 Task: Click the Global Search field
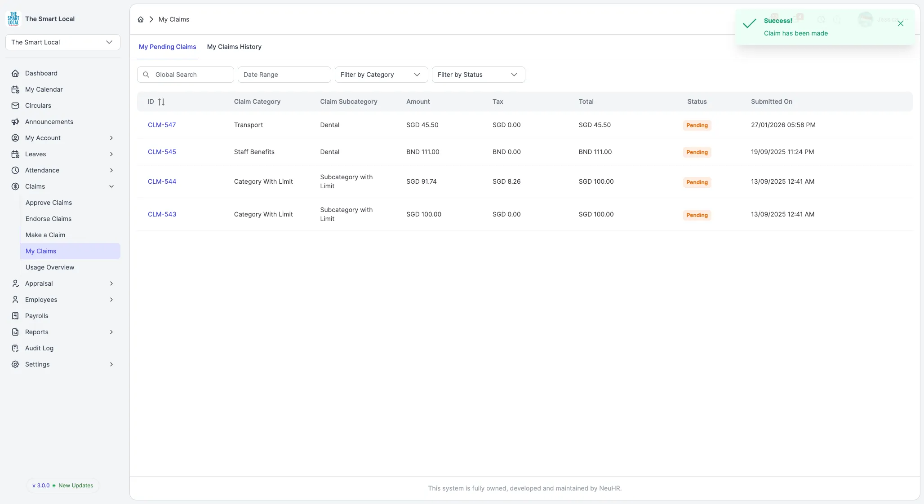(x=185, y=75)
